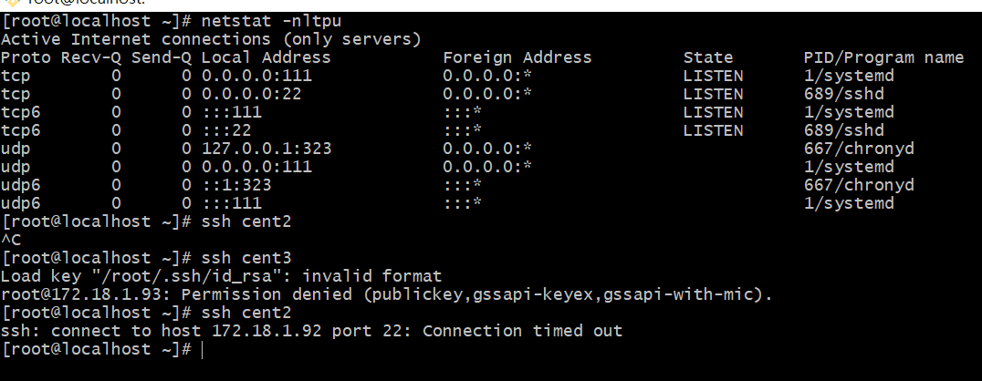Click the 'Connection timed out' message
Image resolution: width=982 pixels, height=381 pixels.
coord(522,331)
